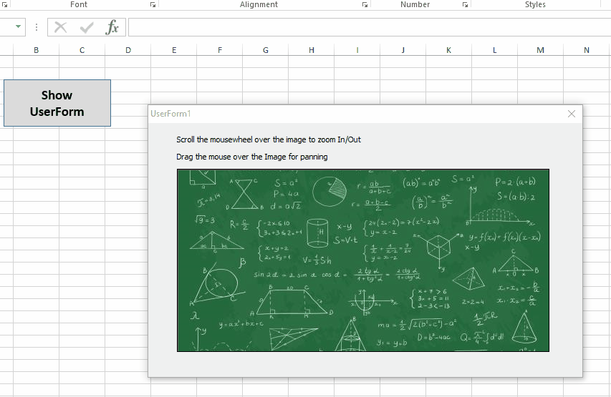Open the Number group dialog launcher
The image size is (611, 397).
click(x=465, y=5)
